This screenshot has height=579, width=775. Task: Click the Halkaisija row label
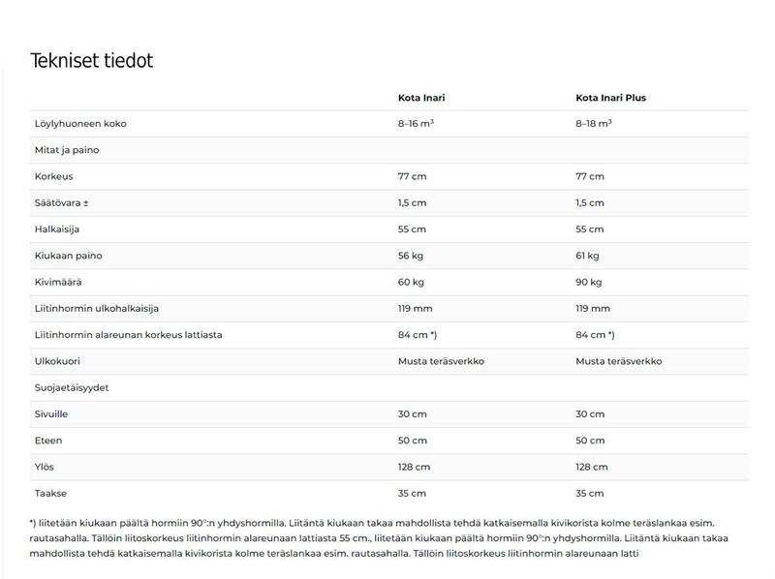59,229
